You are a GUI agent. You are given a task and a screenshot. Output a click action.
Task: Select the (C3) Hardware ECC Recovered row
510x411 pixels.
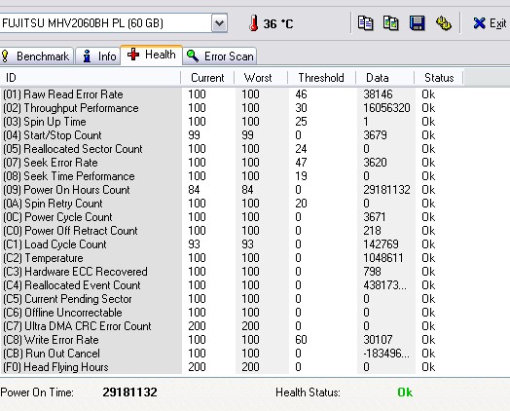pyautogui.click(x=232, y=272)
